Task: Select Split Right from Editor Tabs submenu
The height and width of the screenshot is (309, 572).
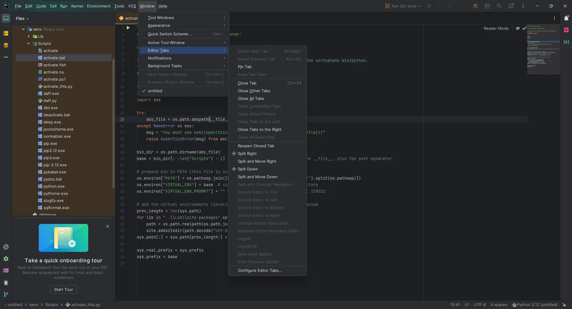Action: (x=247, y=154)
